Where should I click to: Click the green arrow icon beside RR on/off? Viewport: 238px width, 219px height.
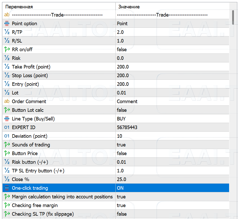coord(7,50)
